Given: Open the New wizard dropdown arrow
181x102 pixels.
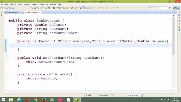Looking at the screenshot, I should pos(4,8).
